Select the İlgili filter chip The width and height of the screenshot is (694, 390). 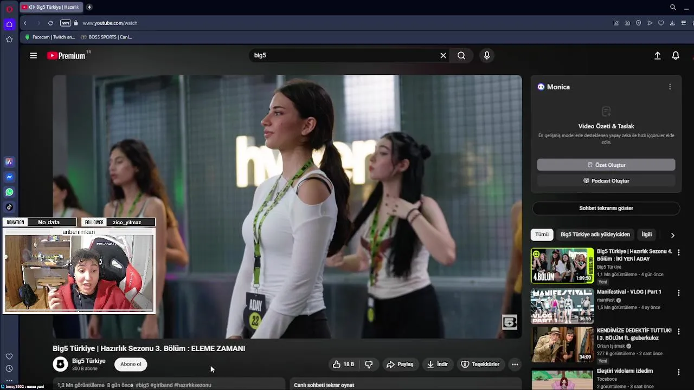coord(646,235)
